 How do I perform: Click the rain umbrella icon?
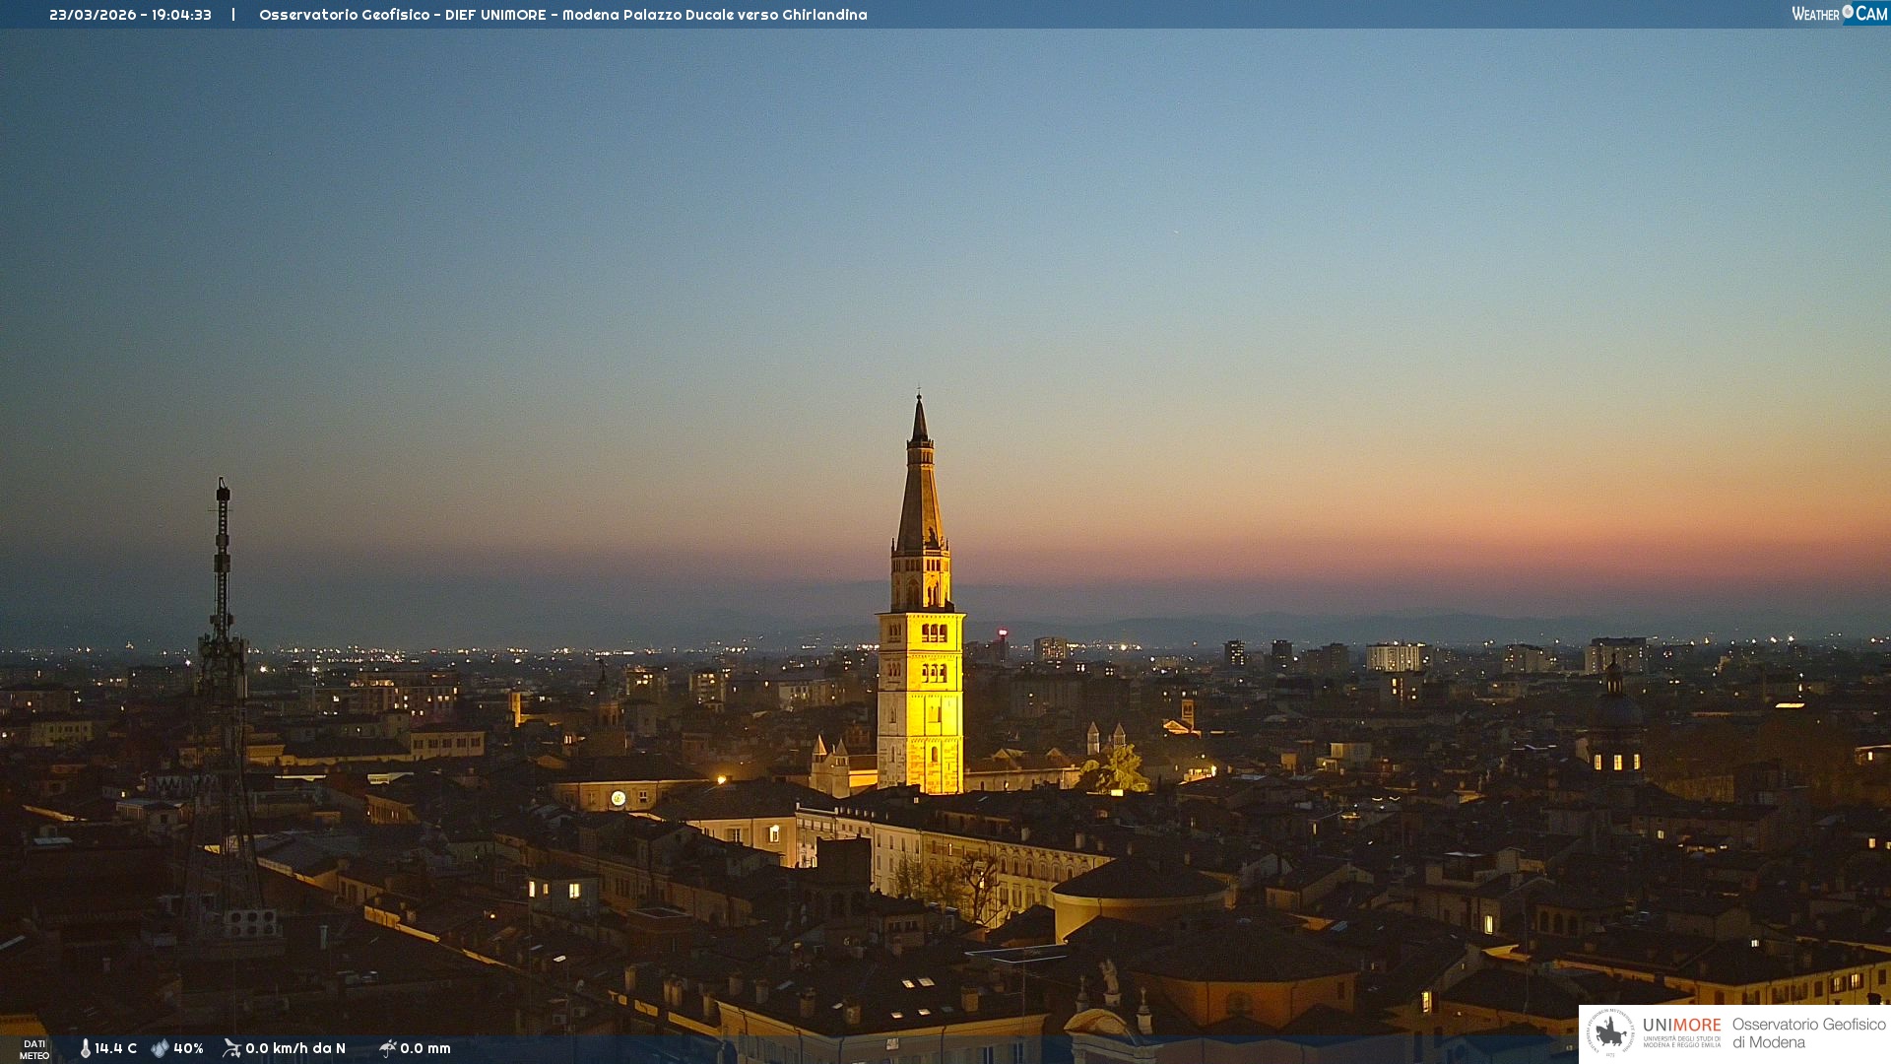[387, 1048]
